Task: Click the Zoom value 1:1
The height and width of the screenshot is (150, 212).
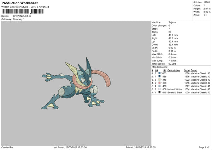Action: (x=205, y=15)
